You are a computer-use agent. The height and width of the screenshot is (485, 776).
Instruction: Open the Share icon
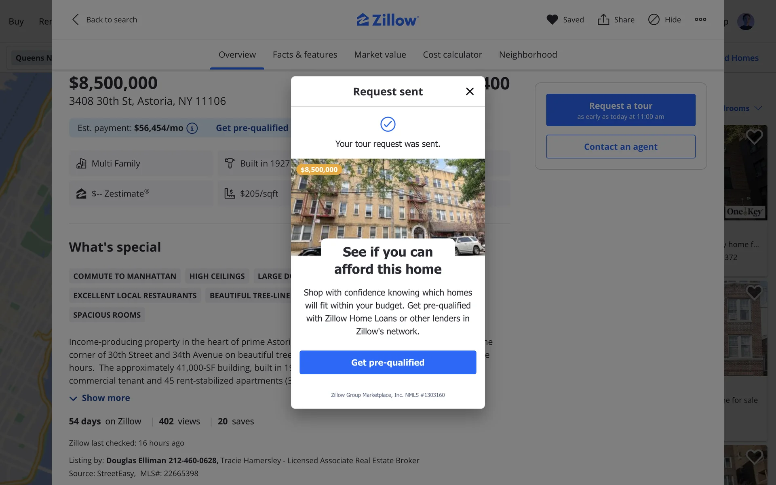603,19
